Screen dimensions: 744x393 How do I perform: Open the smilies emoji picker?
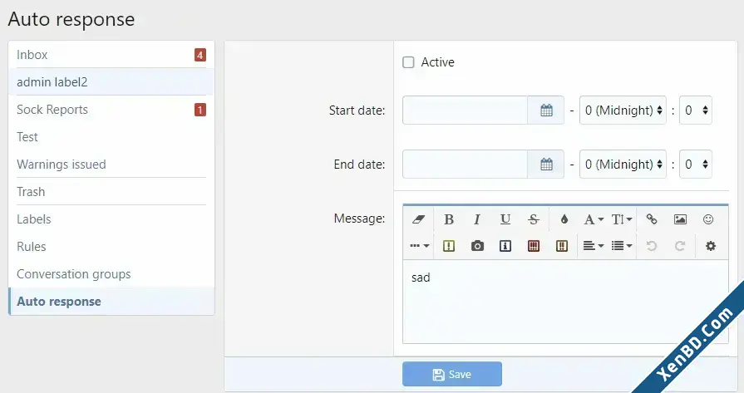click(x=708, y=219)
